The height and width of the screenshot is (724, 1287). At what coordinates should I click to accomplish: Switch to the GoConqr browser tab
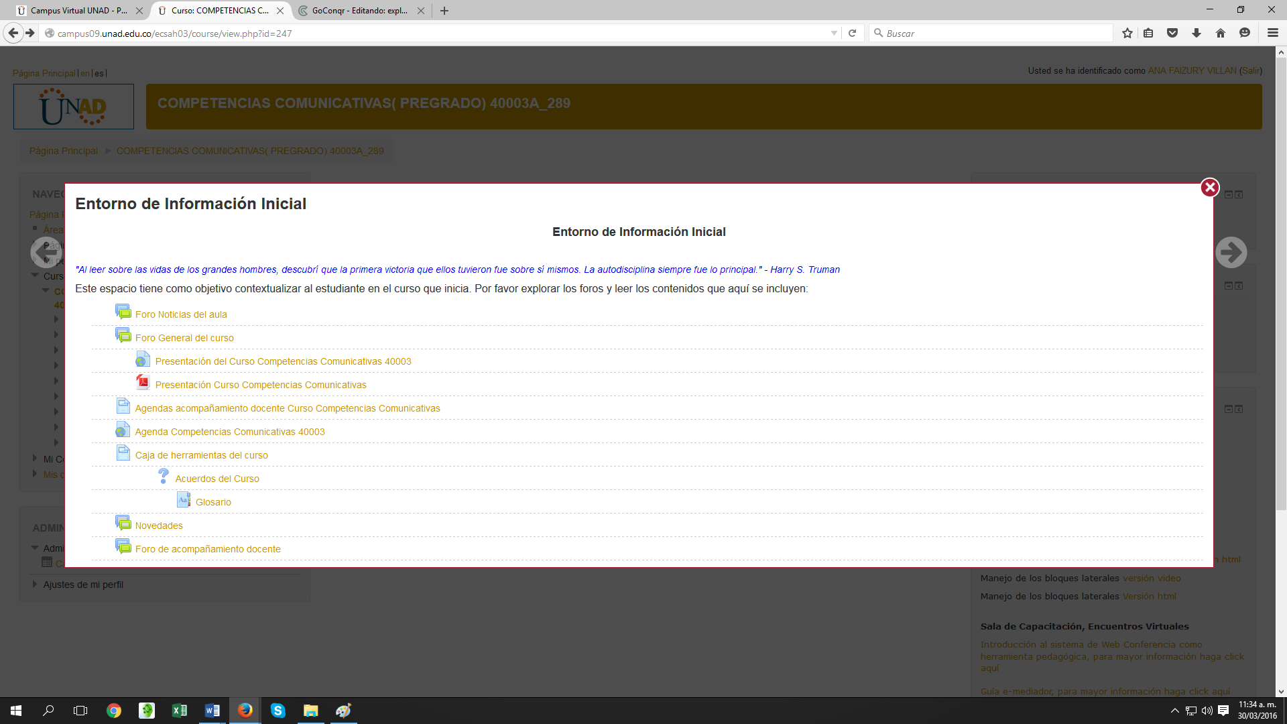[359, 11]
